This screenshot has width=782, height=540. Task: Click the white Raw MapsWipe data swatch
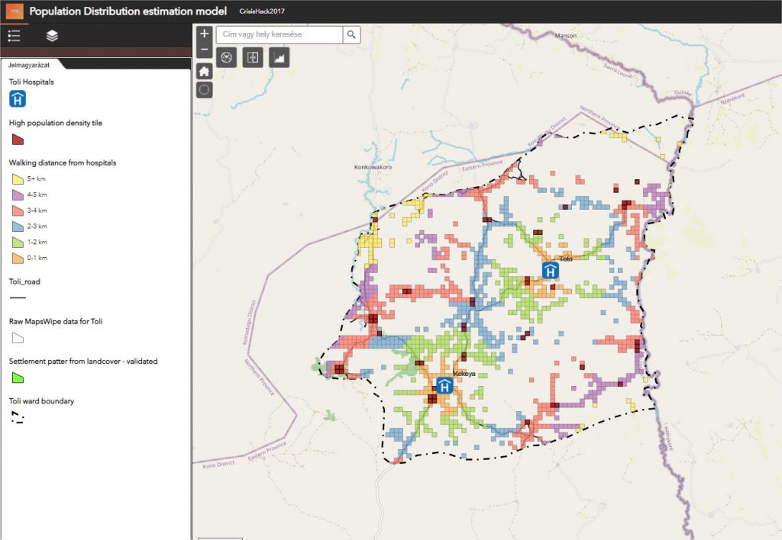click(x=18, y=338)
